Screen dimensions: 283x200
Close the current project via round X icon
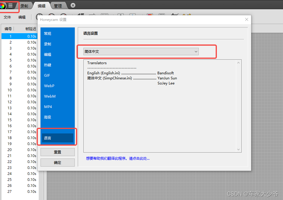coord(73,5)
